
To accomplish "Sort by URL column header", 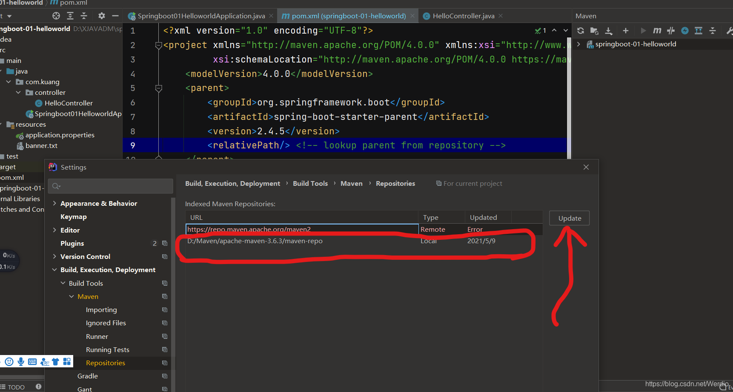I will pyautogui.click(x=302, y=217).
